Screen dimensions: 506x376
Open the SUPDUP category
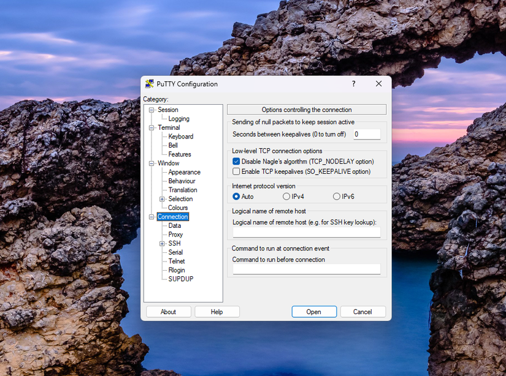pos(181,279)
